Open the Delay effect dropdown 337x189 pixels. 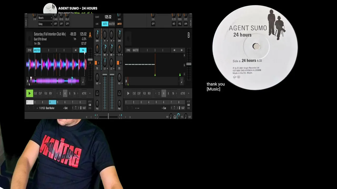click(45, 24)
